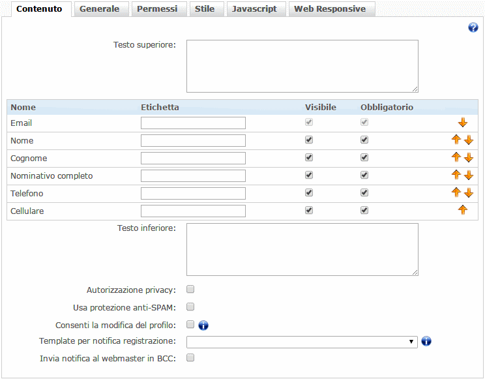
Task: Open Template per notifica registrazione dropdown
Action: pos(302,342)
